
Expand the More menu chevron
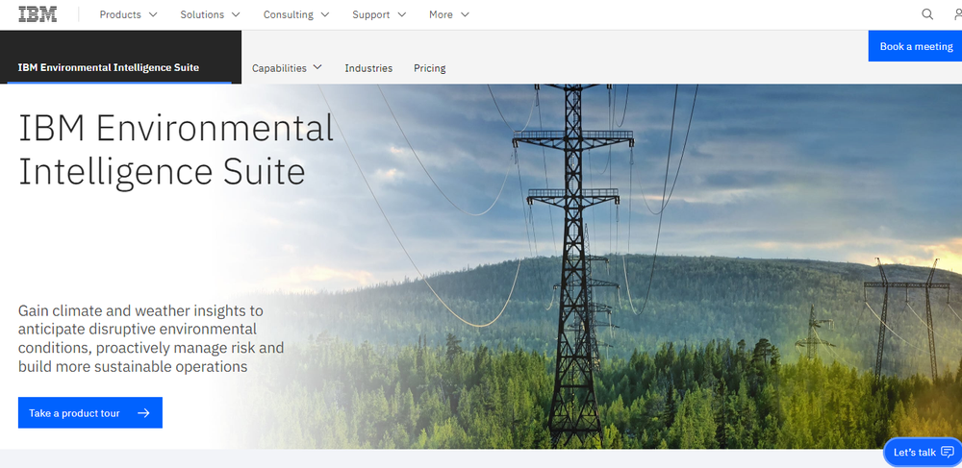465,14
